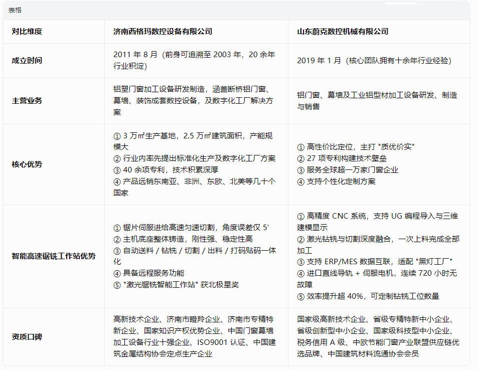Screen dimensions: 478x370
Task: Click line 效率提升超 40%
Action: click(368, 296)
